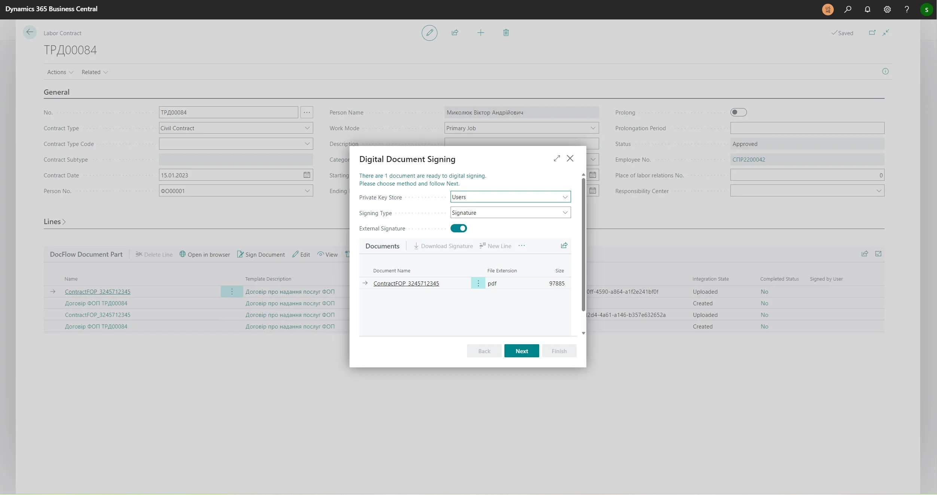Open the Private Key Store dropdown
Screen dimensions: 937x495
pyautogui.click(x=565, y=197)
